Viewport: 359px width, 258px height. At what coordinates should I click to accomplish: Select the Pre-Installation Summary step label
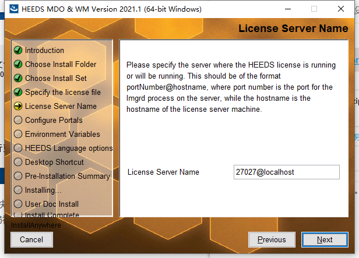pos(68,176)
